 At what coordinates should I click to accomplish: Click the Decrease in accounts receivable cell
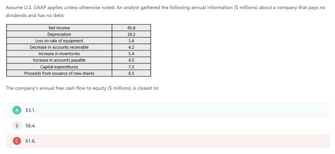pyautogui.click(x=59, y=47)
